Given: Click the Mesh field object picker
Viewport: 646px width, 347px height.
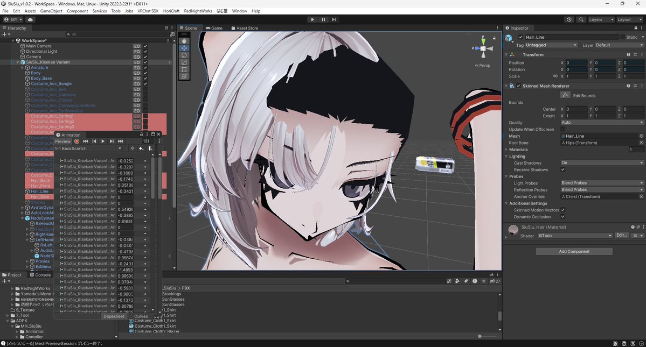Looking at the screenshot, I should 642,136.
